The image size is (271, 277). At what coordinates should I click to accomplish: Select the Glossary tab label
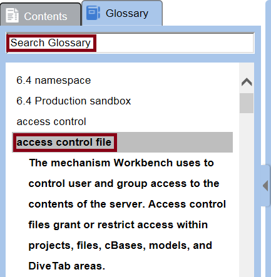coord(127,14)
